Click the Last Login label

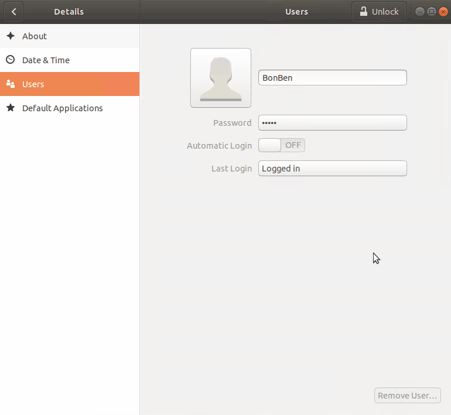231,169
